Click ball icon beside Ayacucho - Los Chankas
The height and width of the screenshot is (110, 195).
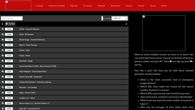(x=3, y=87)
